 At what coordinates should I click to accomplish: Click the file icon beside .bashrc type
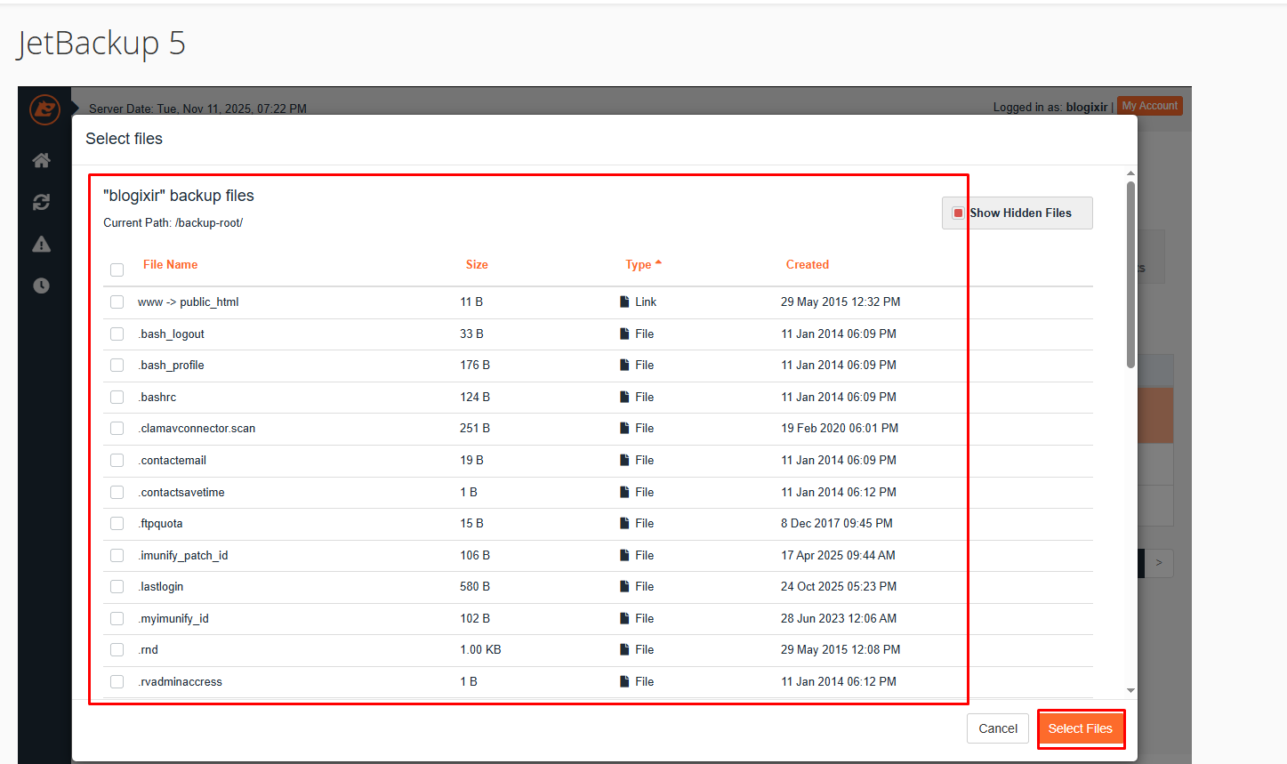pyautogui.click(x=624, y=397)
